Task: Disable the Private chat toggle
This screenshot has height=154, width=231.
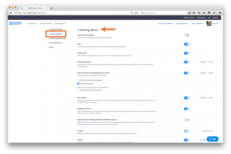Action: pos(186,53)
